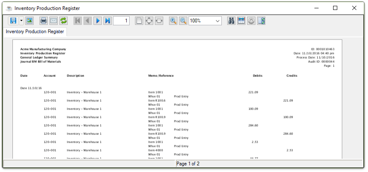Viewport: 368px width, 172px height.
Task: Go to the first page
Action: pos(78,21)
